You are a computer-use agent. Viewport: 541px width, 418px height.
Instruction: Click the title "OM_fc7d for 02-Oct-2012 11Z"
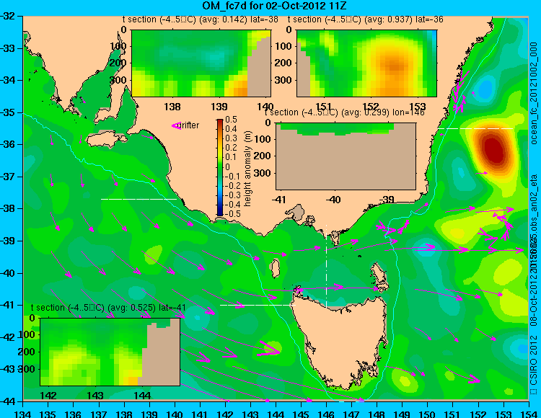(274, 6)
